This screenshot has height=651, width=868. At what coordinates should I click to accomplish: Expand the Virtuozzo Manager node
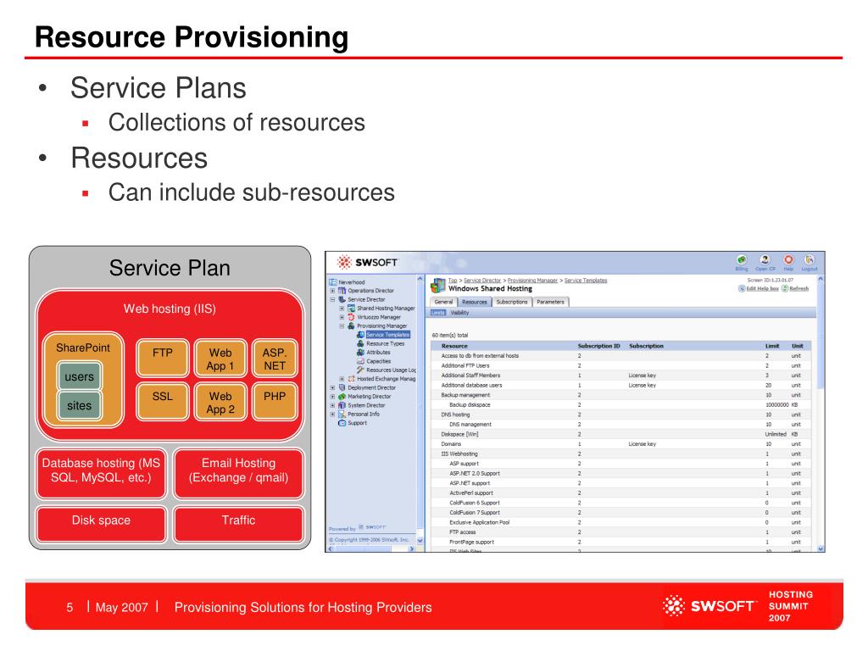[x=342, y=317]
